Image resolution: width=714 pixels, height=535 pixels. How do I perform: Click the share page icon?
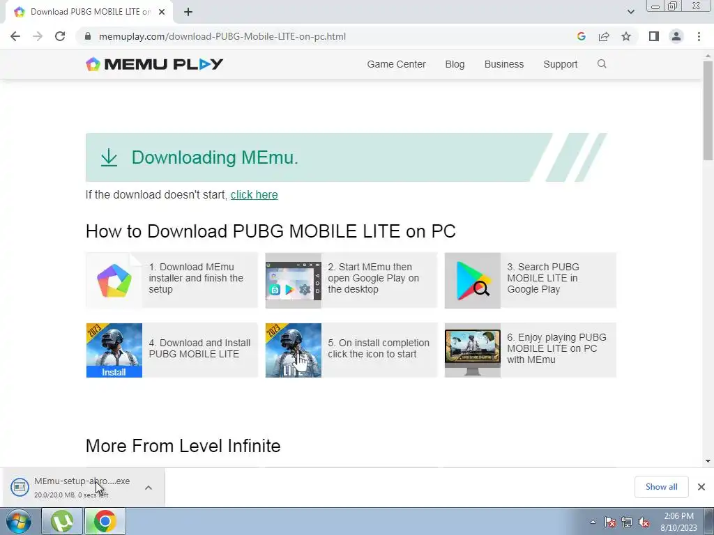pyautogui.click(x=604, y=36)
